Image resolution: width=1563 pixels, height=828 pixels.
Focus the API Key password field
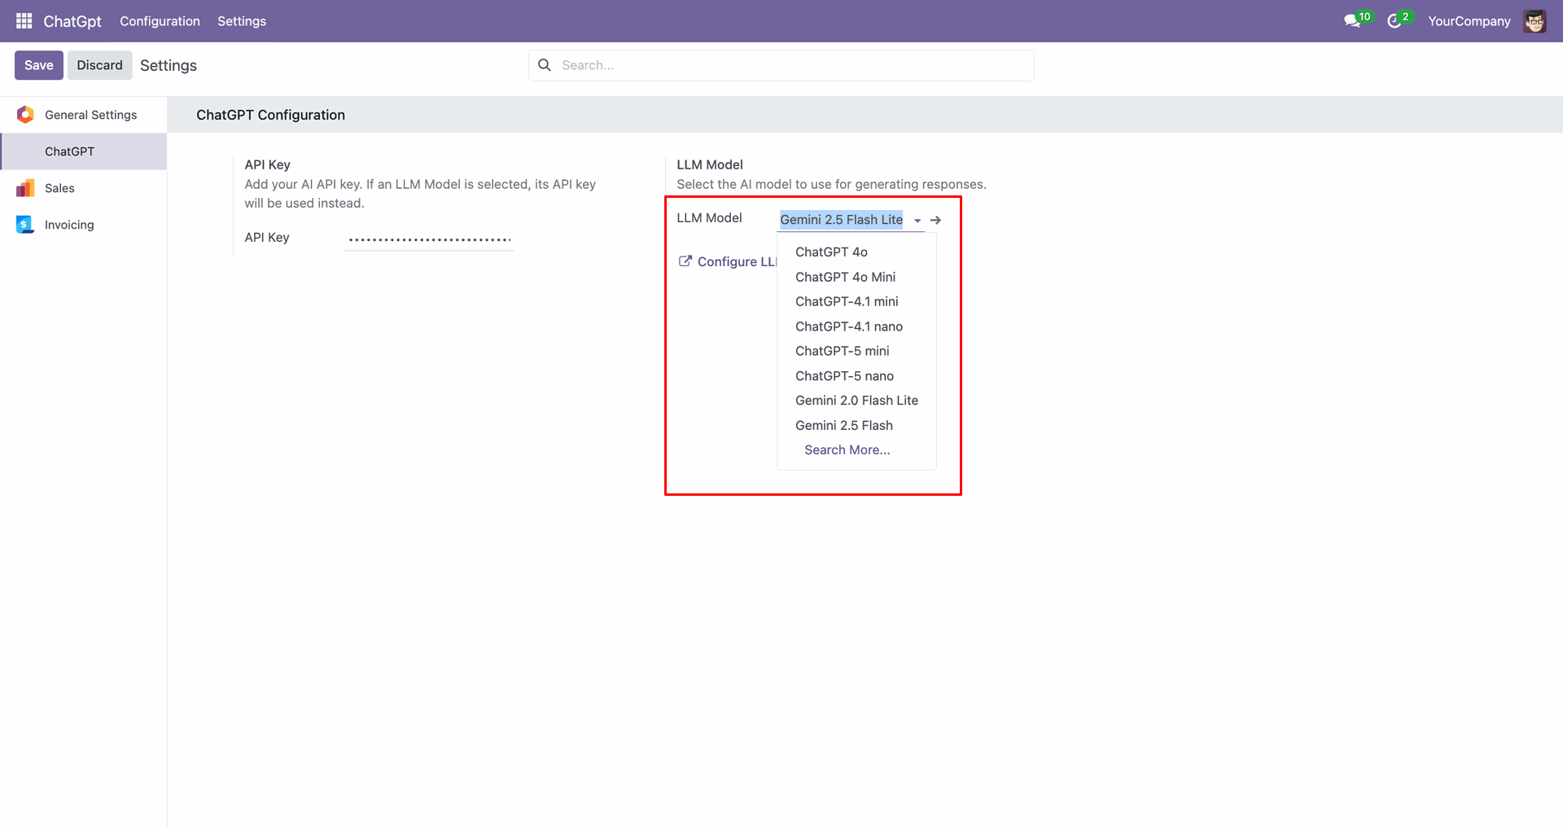[429, 239]
